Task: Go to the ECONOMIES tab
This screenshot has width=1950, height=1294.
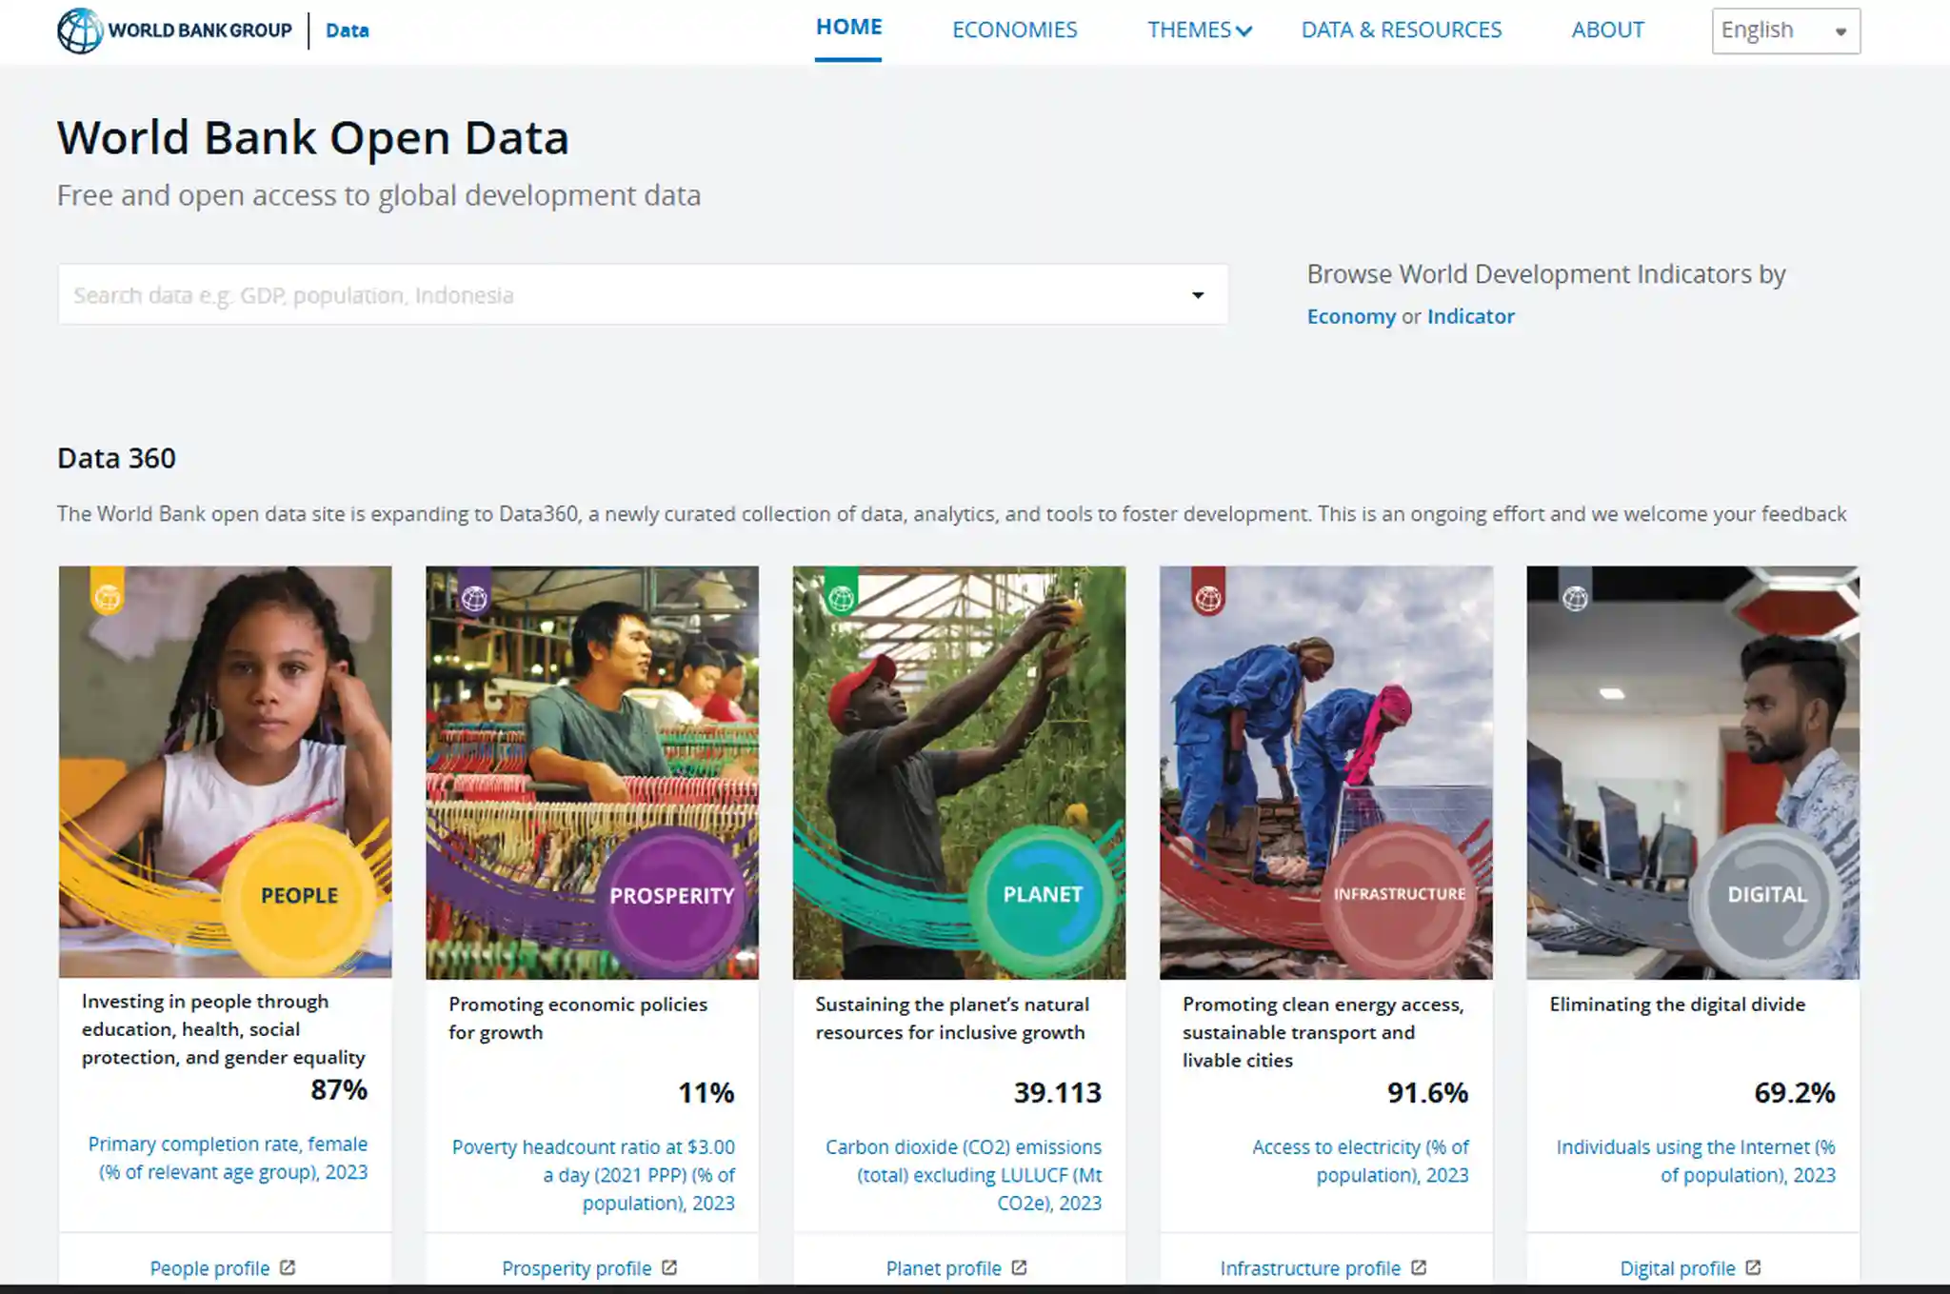Action: coord(1014,30)
